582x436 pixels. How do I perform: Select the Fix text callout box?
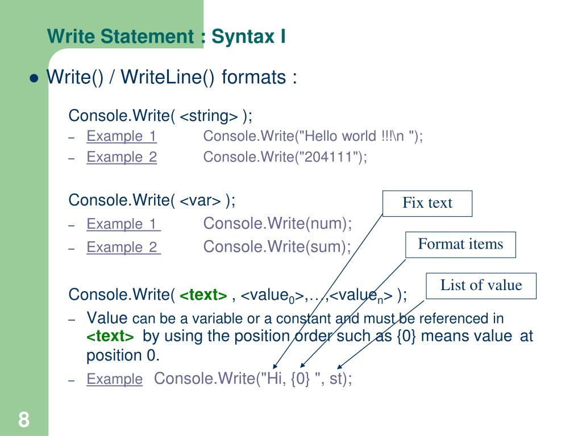[x=427, y=204]
